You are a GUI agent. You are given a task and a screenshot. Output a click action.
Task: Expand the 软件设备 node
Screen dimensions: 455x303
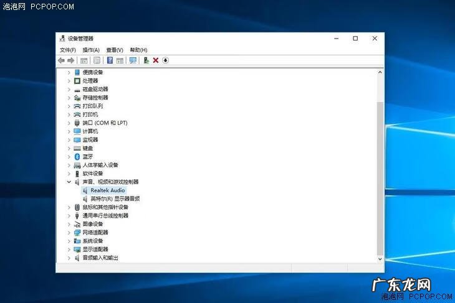(69, 174)
